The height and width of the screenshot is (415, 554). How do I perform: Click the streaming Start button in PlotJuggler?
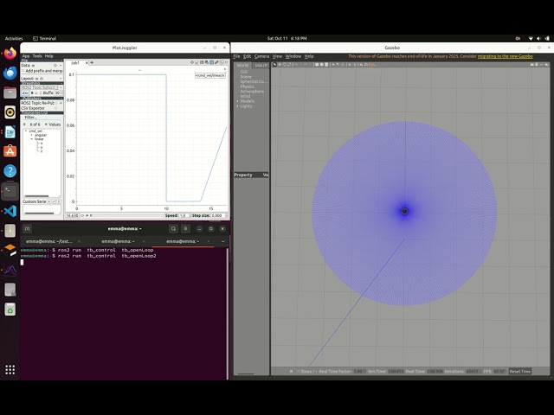(25, 93)
